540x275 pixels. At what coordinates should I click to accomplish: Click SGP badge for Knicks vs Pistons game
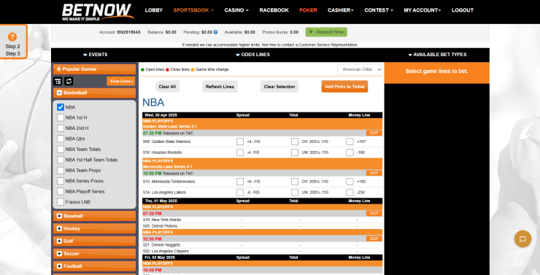374,214
